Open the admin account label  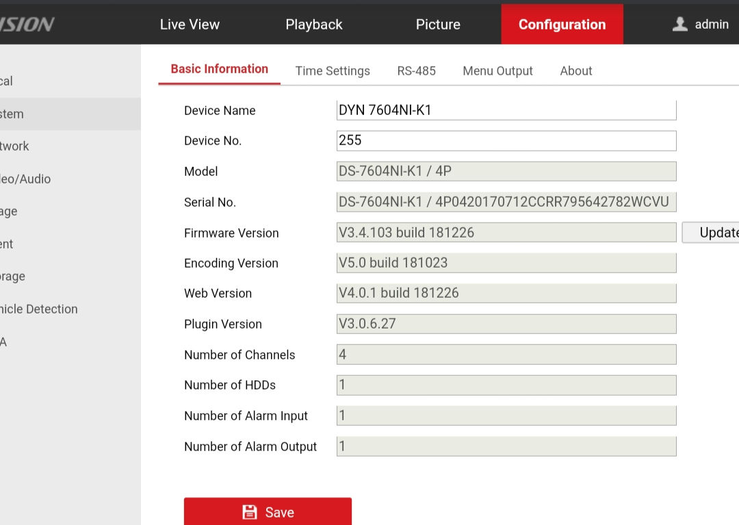coord(712,25)
